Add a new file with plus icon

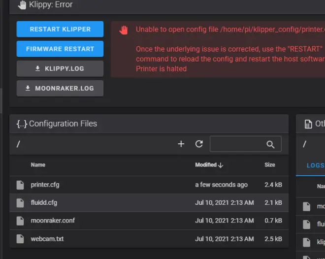tap(181, 144)
